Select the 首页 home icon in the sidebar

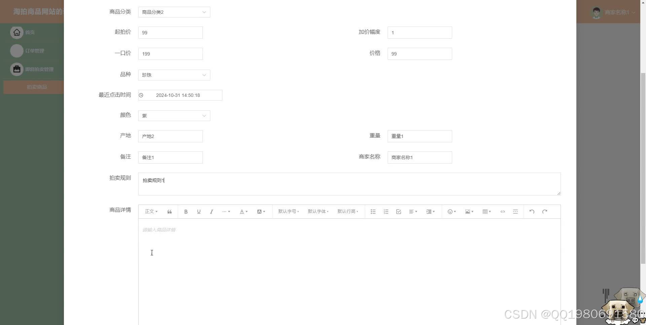(x=16, y=32)
